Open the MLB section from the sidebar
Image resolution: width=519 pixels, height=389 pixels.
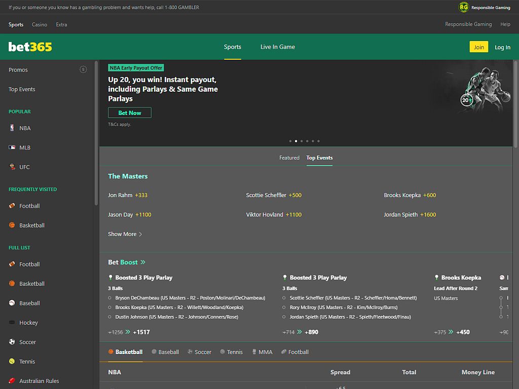(x=13, y=147)
